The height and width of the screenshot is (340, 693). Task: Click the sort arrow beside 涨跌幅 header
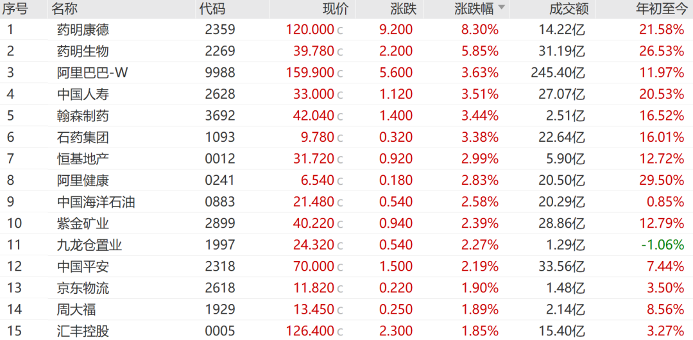point(502,8)
